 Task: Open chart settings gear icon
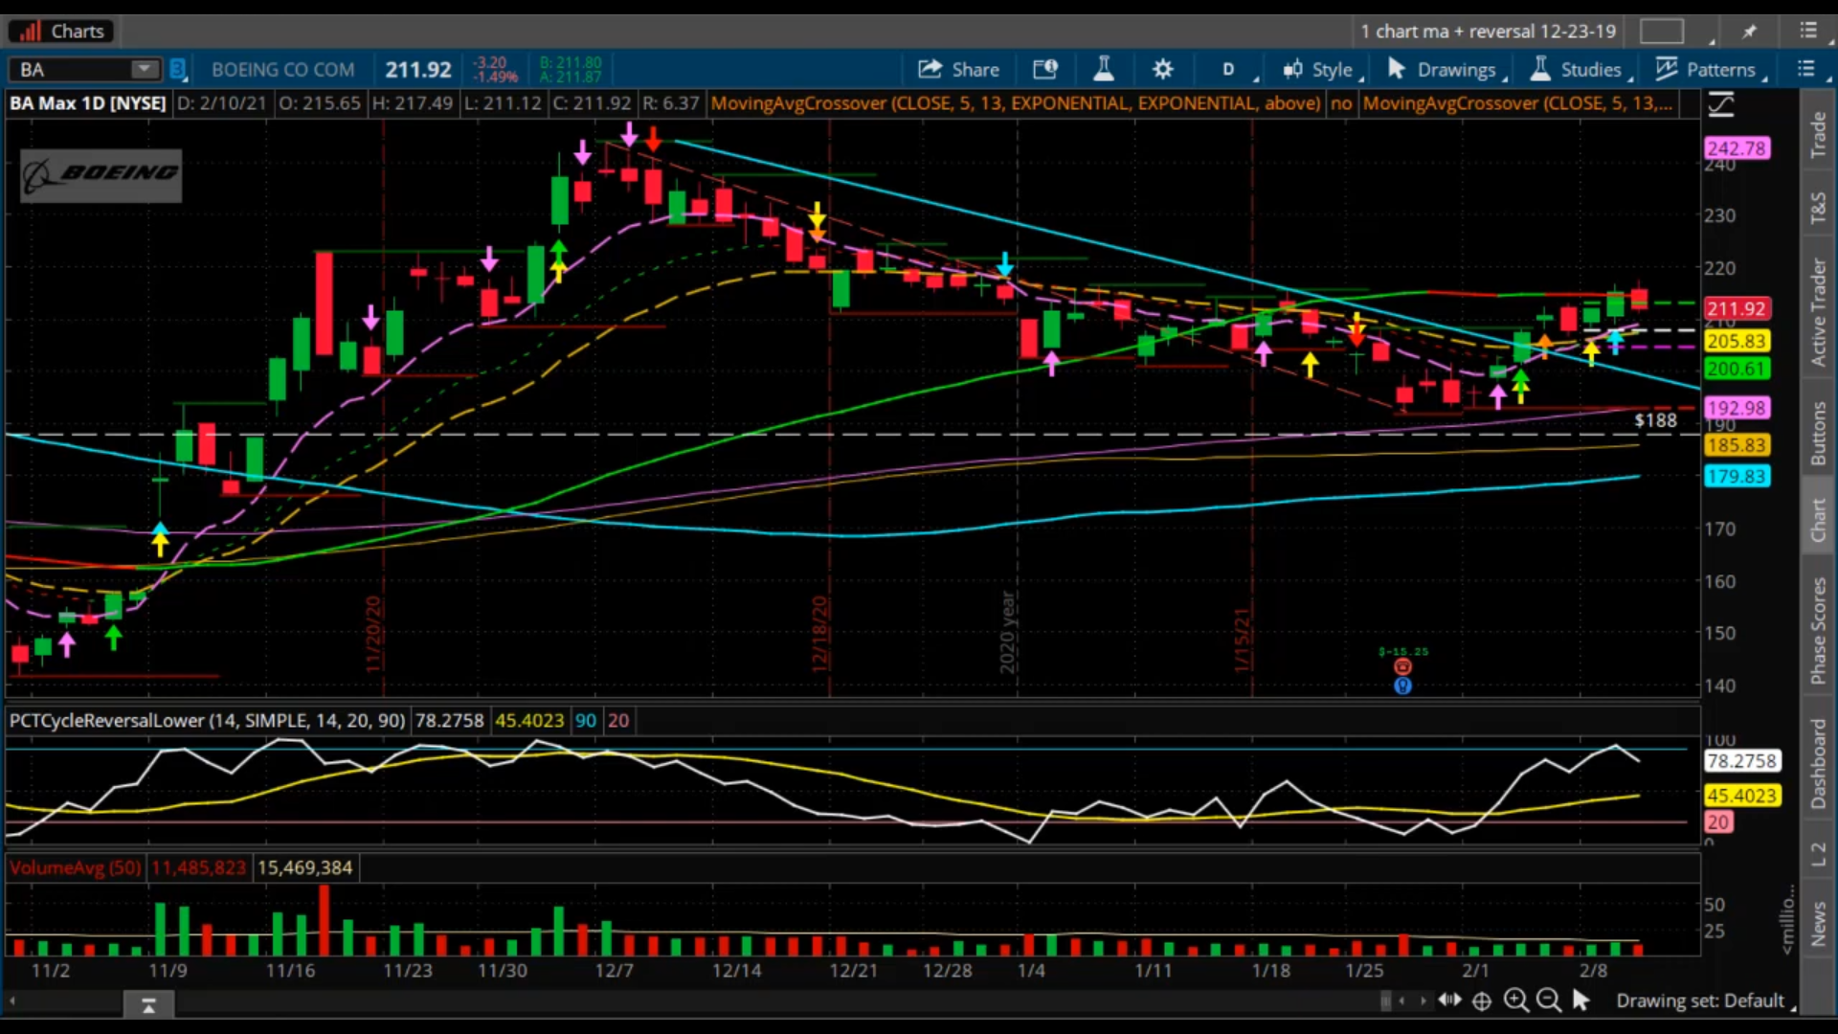point(1162,69)
